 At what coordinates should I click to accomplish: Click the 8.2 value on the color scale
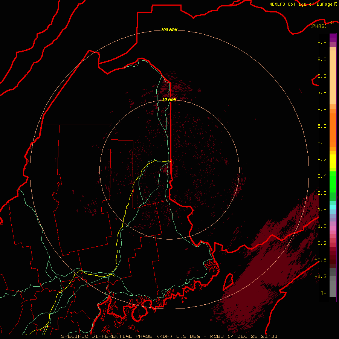[x=322, y=76]
